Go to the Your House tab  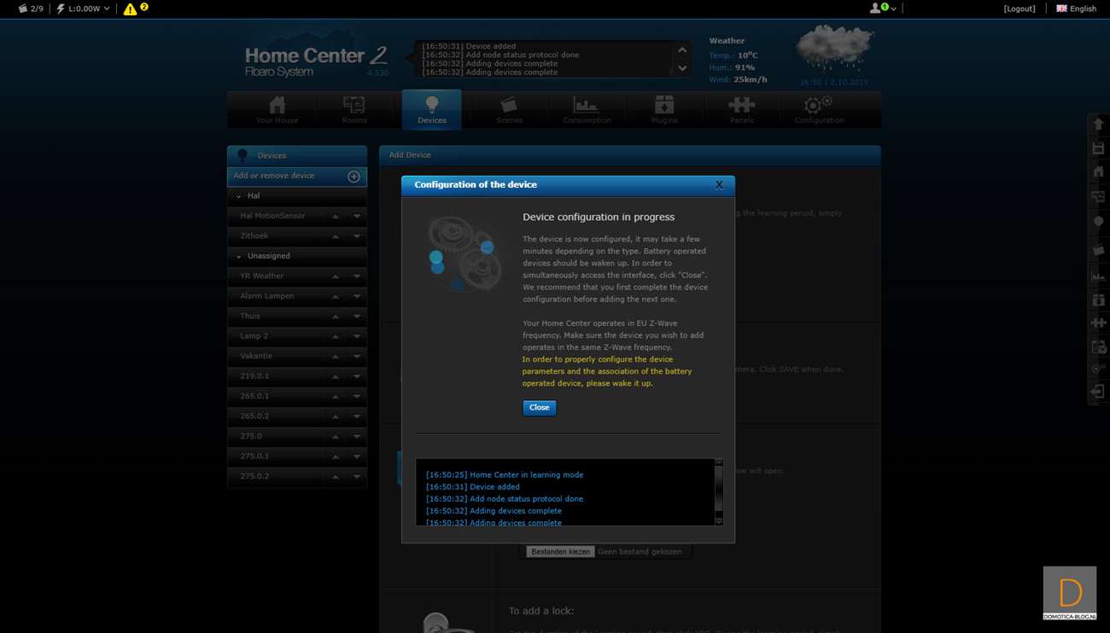[x=277, y=109]
